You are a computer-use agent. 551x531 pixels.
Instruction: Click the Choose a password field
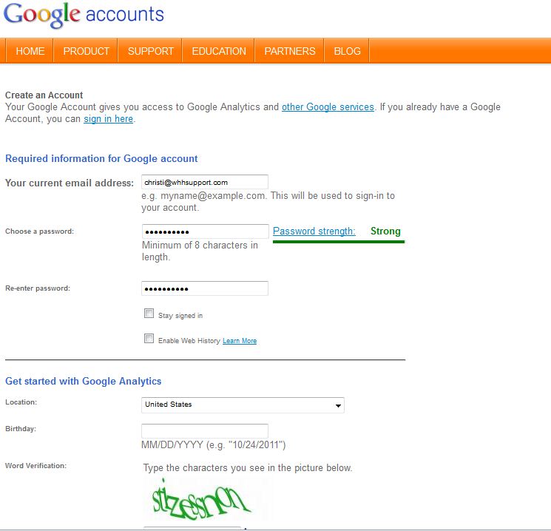tap(204, 231)
